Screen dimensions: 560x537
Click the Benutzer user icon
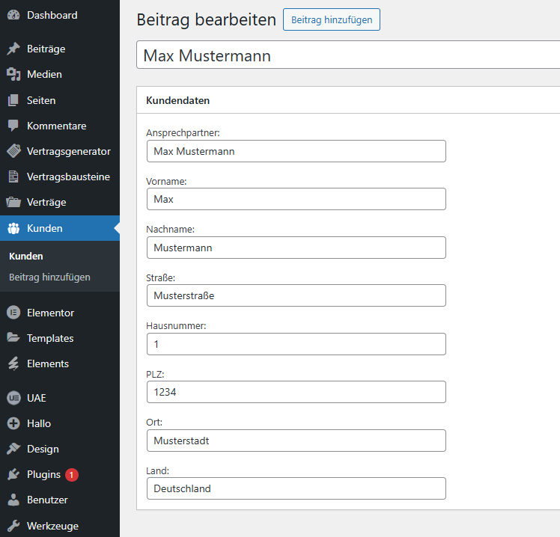click(13, 500)
